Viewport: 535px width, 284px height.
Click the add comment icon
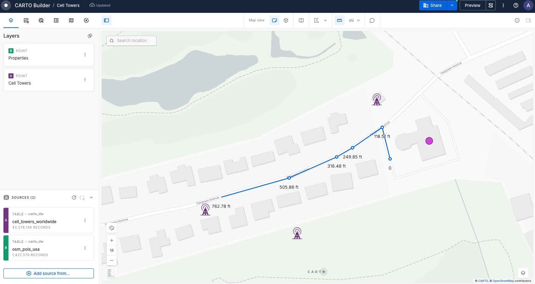pos(372,20)
